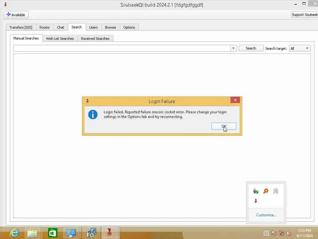The height and width of the screenshot is (239, 318).
Task: Open the Browse tab
Action: (x=111, y=27)
